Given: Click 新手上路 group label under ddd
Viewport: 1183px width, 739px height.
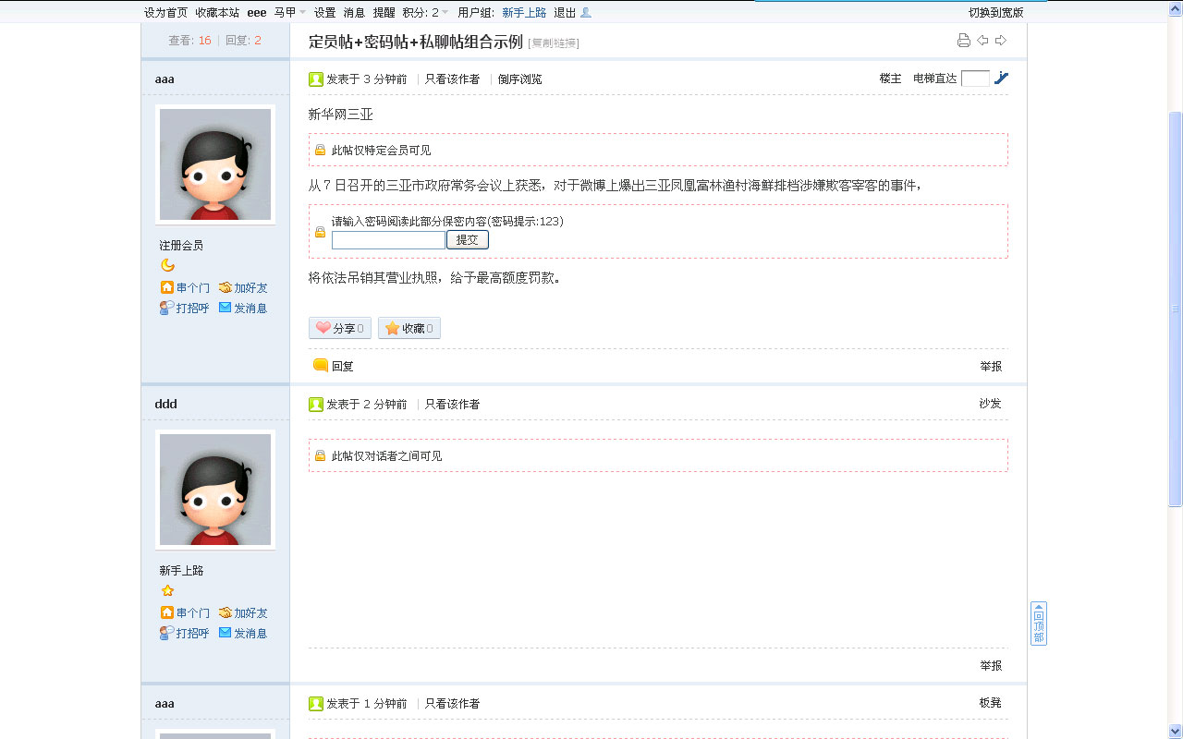Looking at the screenshot, I should pos(181,570).
